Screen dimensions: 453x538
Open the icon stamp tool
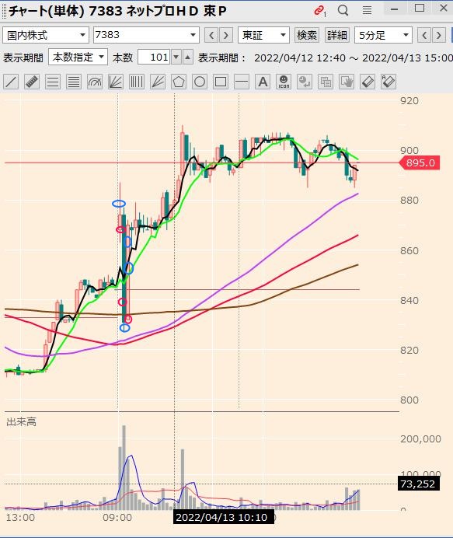(284, 82)
